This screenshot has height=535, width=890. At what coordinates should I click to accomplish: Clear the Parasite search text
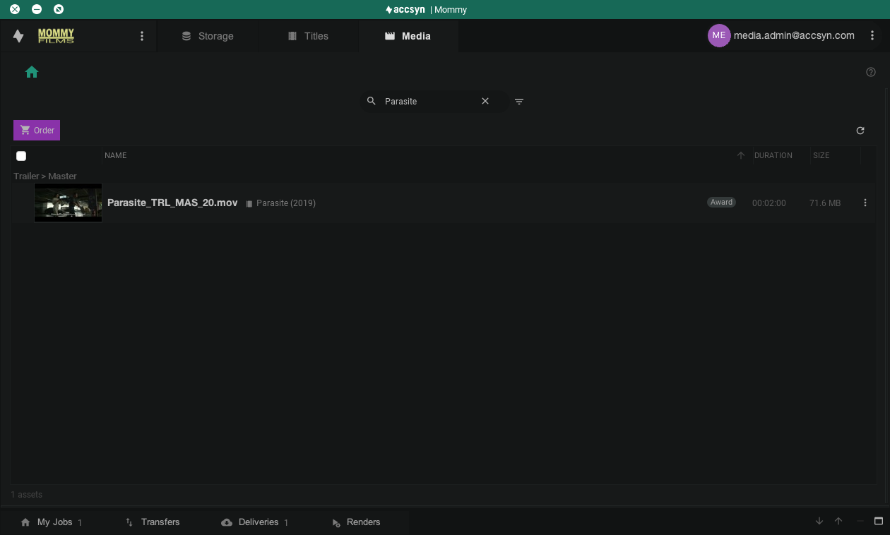[x=485, y=101]
